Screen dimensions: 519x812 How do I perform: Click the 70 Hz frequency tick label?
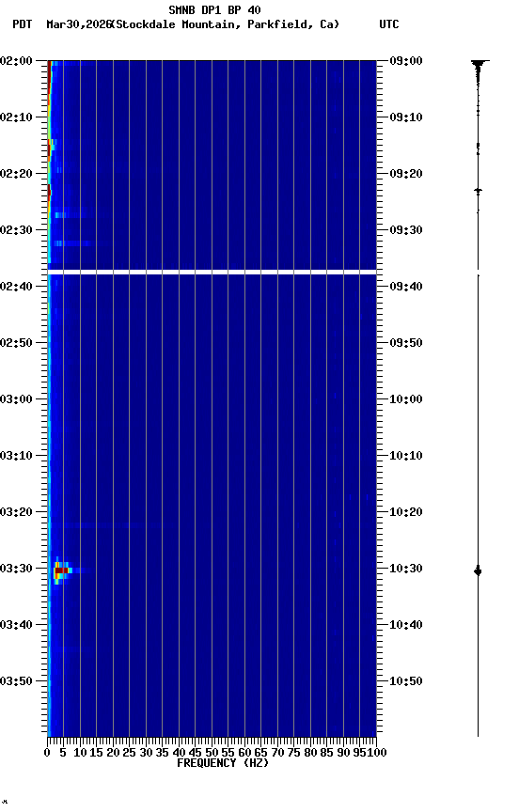(x=277, y=753)
